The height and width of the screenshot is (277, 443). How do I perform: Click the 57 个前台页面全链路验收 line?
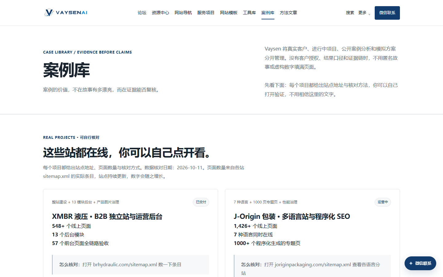tap(80, 243)
